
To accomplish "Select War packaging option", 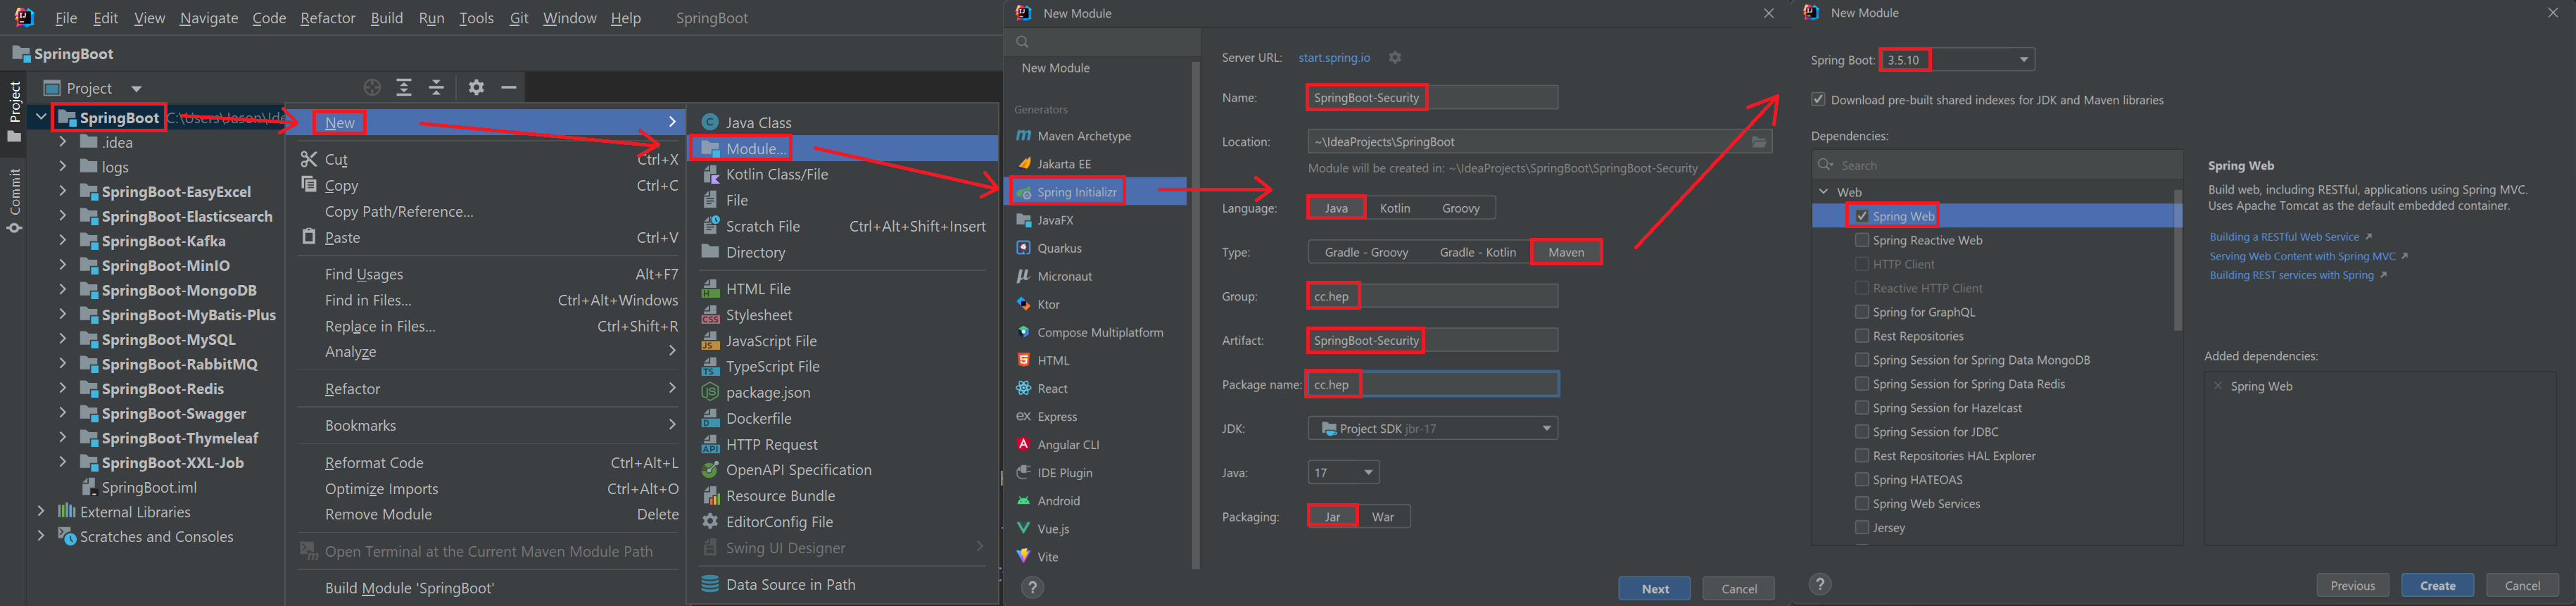I will point(1382,517).
